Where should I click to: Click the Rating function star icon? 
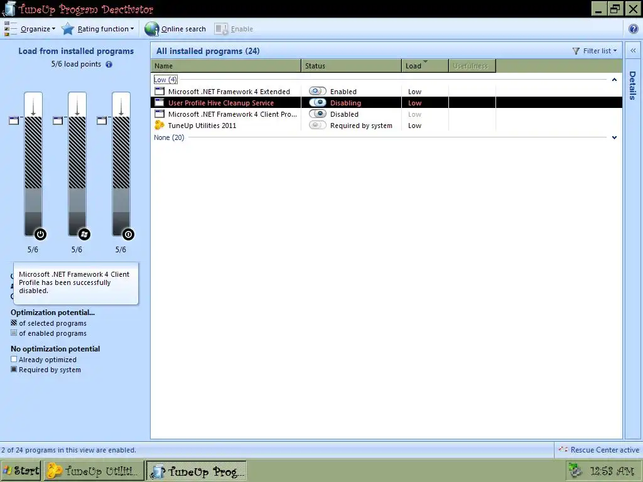click(68, 29)
